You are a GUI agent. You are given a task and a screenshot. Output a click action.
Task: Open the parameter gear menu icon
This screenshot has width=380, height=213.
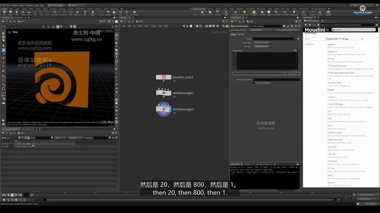[284, 26]
